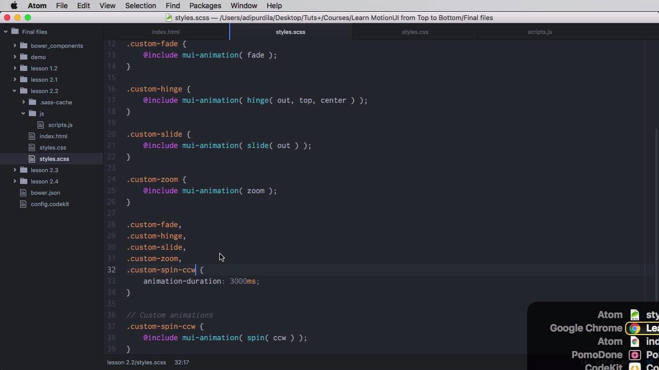This screenshot has height=370, width=659.
Task: Expand the lesson 1.2 folder arrow
Action: (x=15, y=68)
